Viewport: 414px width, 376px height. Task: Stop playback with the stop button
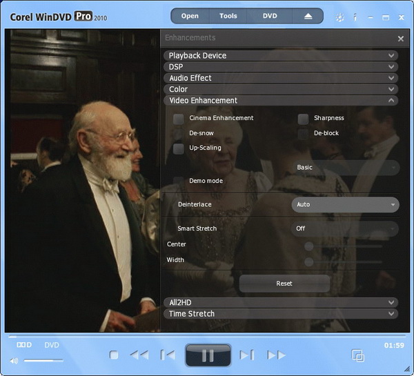pyautogui.click(x=114, y=355)
